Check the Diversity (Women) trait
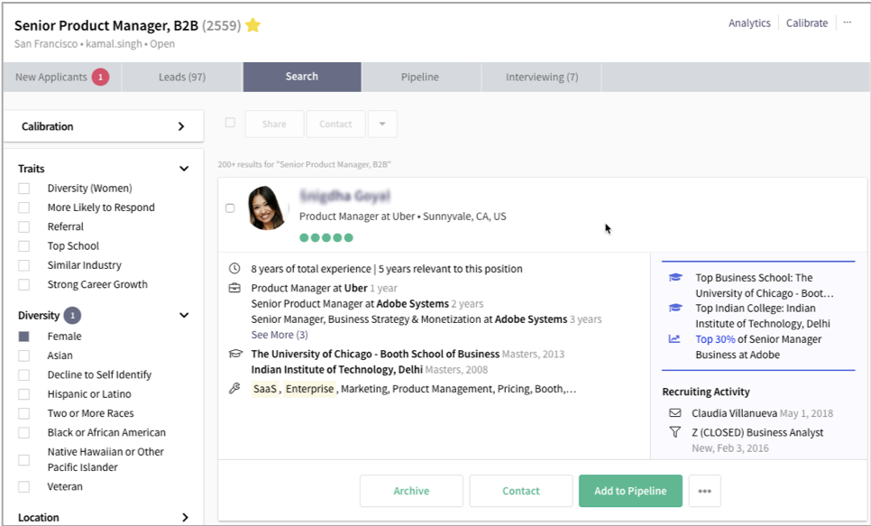The height and width of the screenshot is (526, 871). coord(23,189)
